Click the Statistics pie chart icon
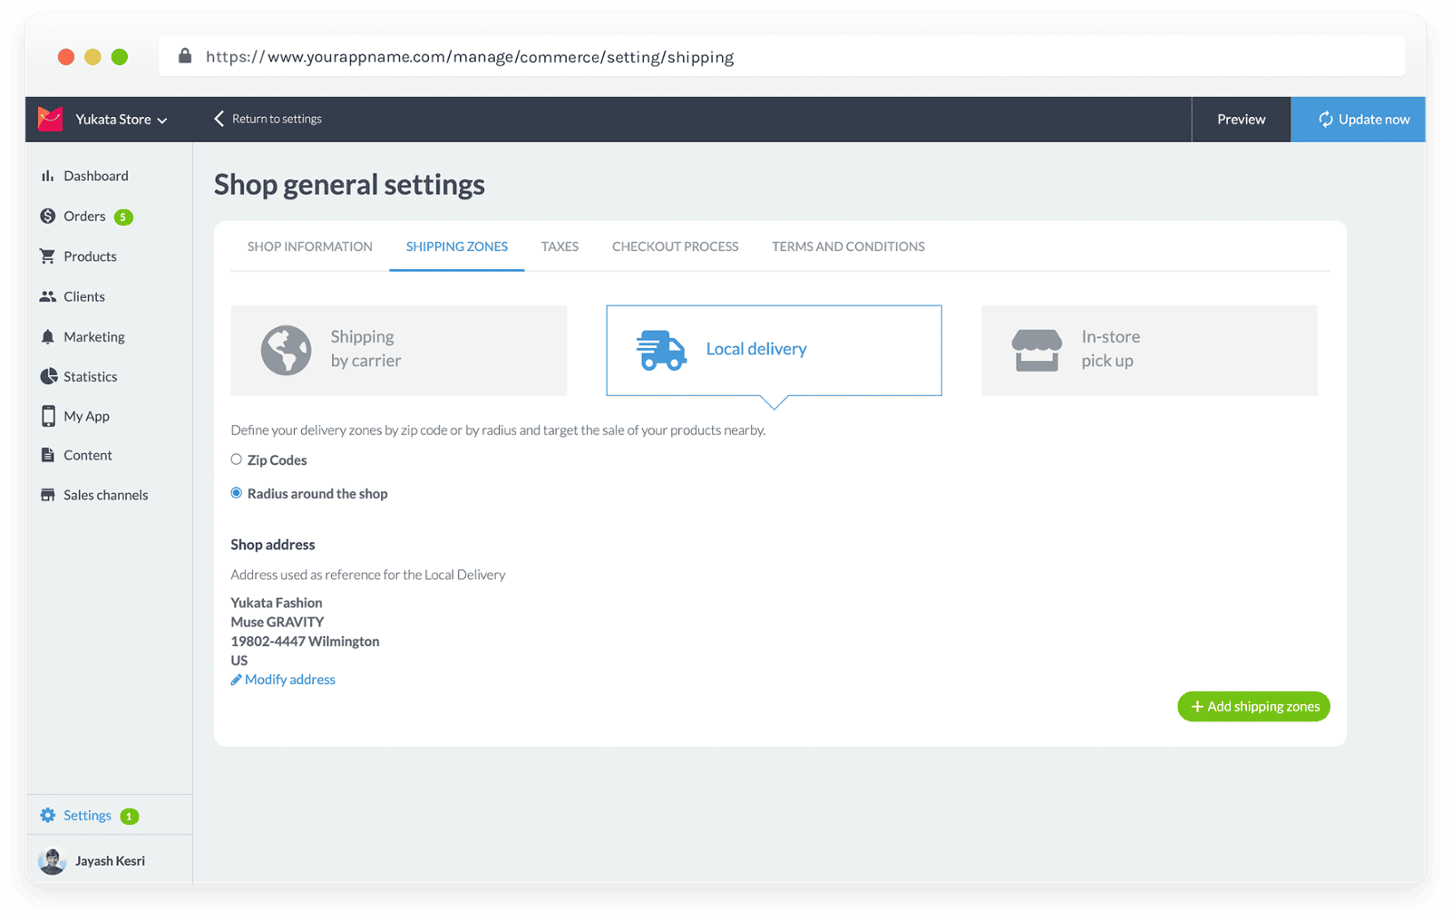 [x=48, y=376]
